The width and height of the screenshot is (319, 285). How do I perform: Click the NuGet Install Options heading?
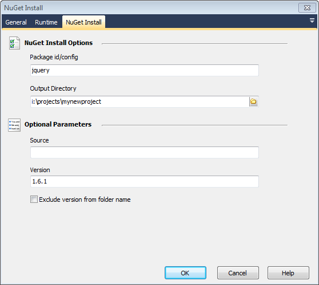point(58,43)
